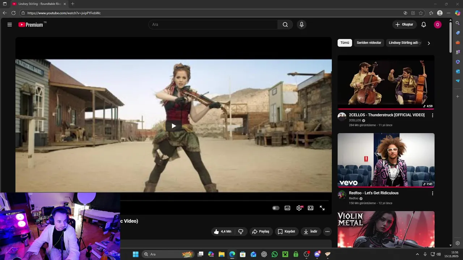Viewport: 463px width, 260px height.
Task: Open Redfoo Let's Get Ridiculous thumbnail
Action: point(386,160)
